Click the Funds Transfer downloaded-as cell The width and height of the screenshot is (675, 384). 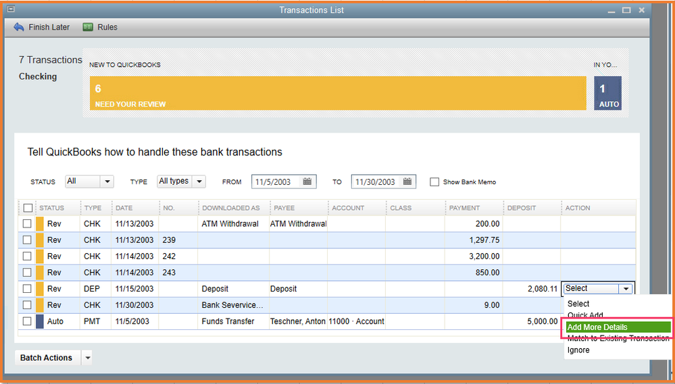click(234, 321)
